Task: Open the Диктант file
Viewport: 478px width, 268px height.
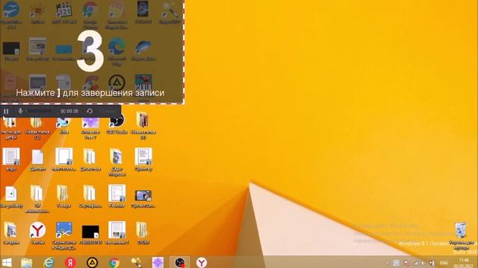Action: [37, 159]
